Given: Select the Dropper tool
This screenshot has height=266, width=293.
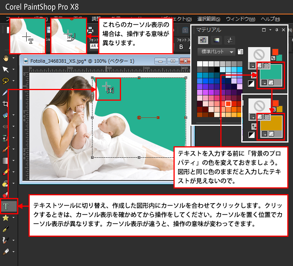Looking at the screenshot, I should pos(5,92).
